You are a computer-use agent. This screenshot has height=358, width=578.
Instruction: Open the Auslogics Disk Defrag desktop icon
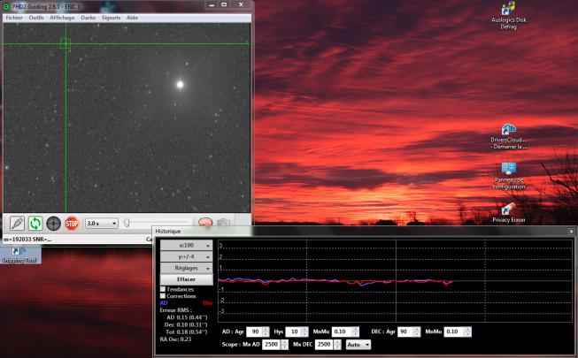[x=508, y=16]
